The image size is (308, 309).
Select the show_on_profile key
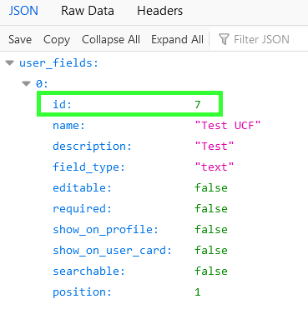[x=105, y=230]
